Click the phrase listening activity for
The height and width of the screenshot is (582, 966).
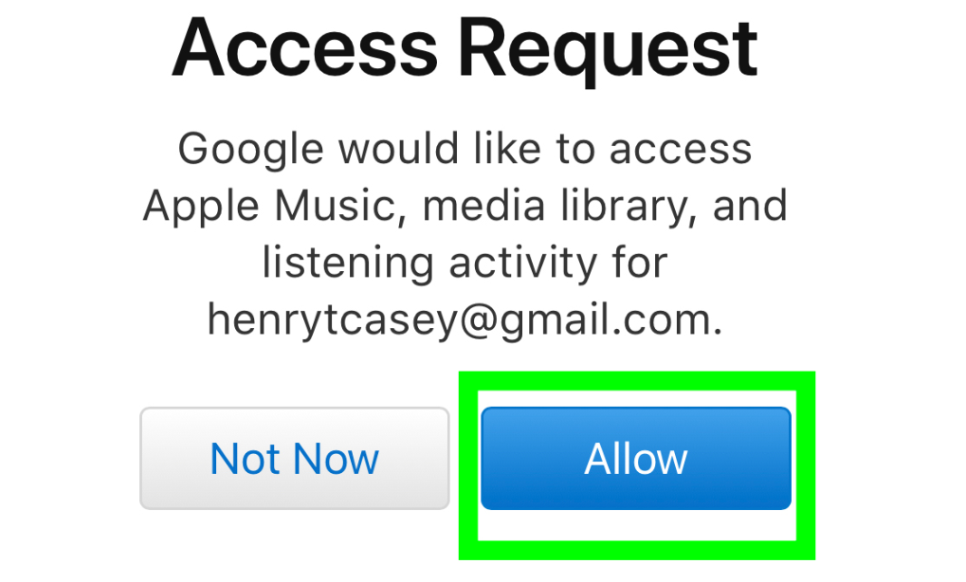click(x=465, y=263)
